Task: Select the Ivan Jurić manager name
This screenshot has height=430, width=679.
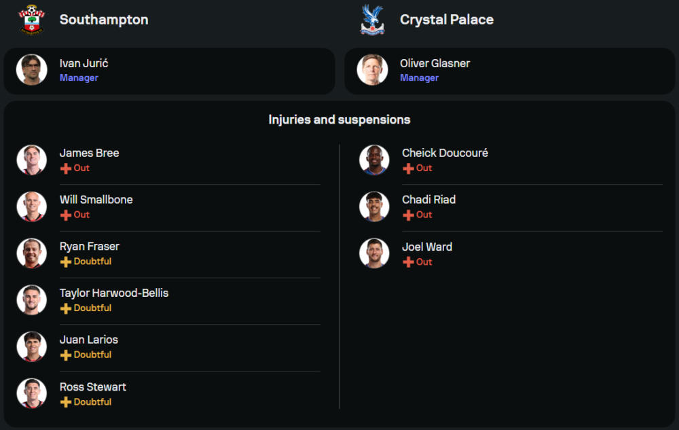Action: tap(84, 64)
